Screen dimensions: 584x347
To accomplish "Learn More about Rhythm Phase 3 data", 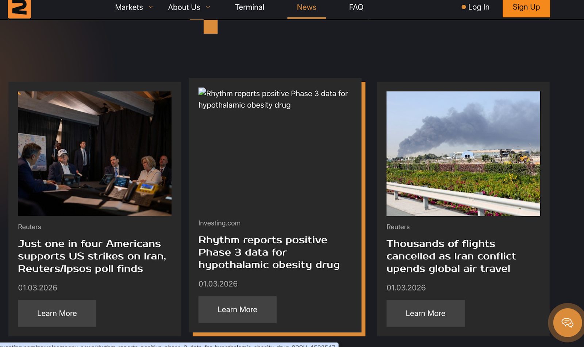I will 237,309.
